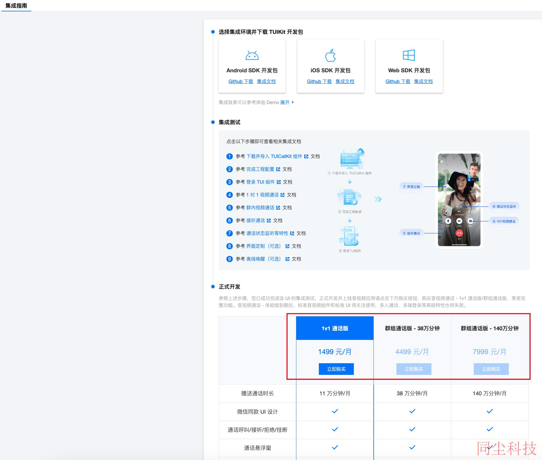Image resolution: width=542 pixels, height=460 pixels.
Task: Click the 通话悬浮窗 row label
Action: click(x=258, y=448)
